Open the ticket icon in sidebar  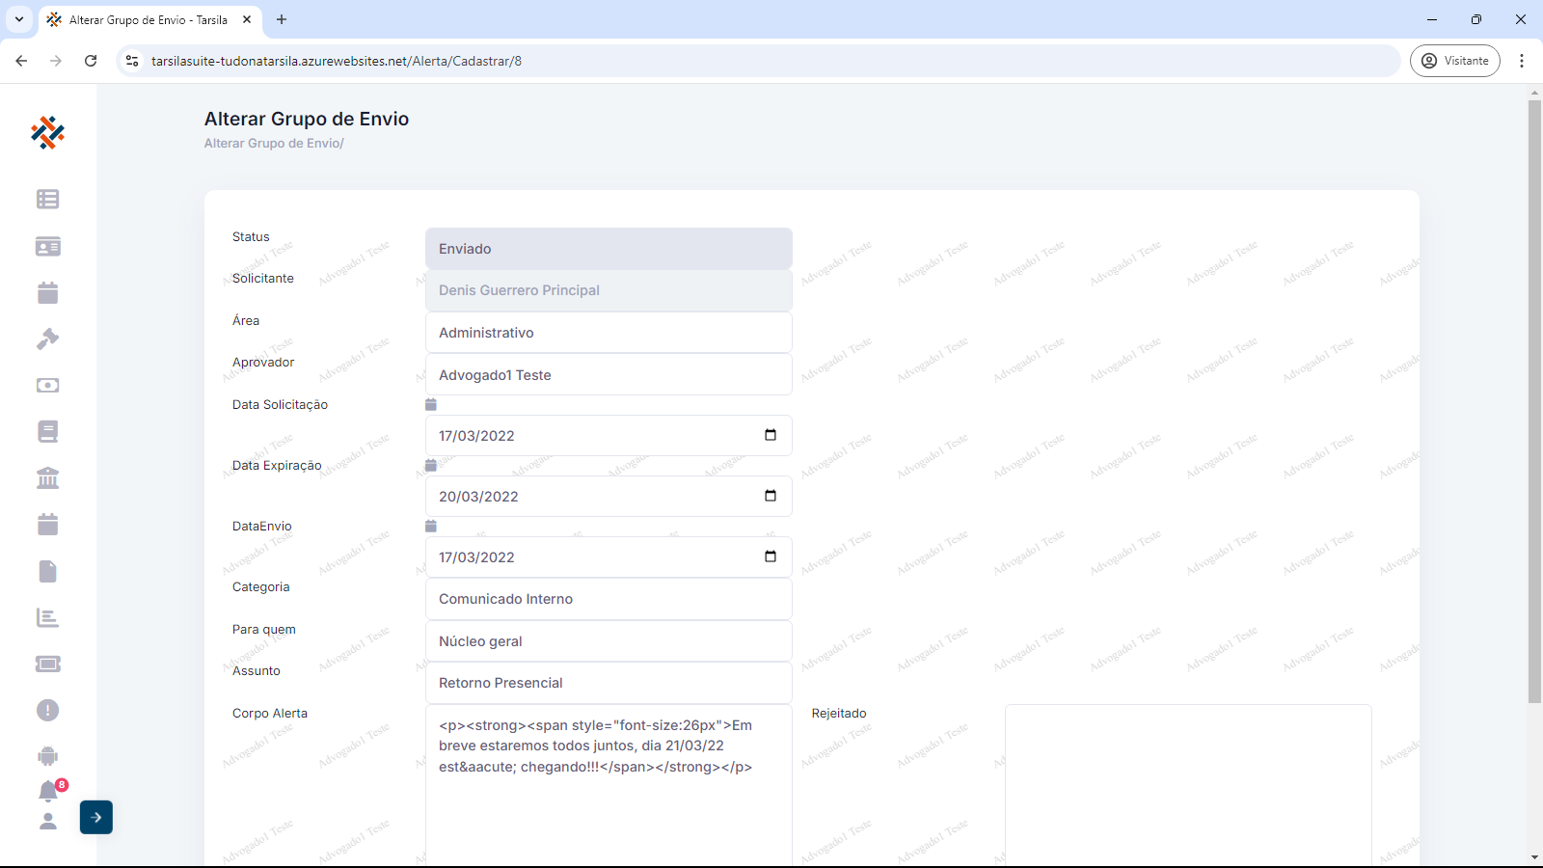click(x=47, y=665)
